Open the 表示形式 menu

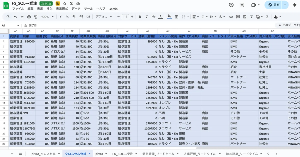[x=62, y=9]
